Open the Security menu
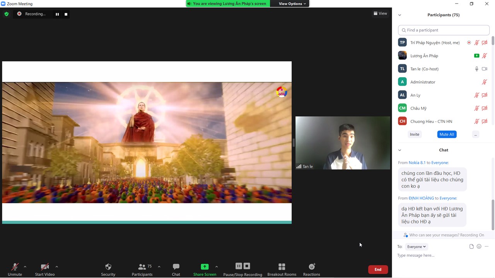The height and width of the screenshot is (278, 495). pos(108,270)
